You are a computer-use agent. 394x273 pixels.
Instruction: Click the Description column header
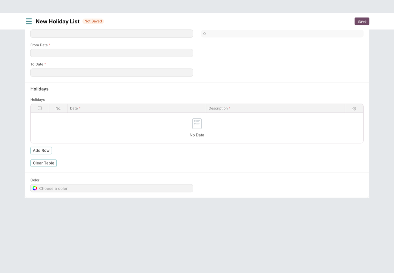click(x=275, y=108)
